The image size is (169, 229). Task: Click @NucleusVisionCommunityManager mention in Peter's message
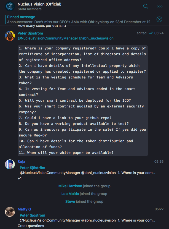tap(48, 38)
